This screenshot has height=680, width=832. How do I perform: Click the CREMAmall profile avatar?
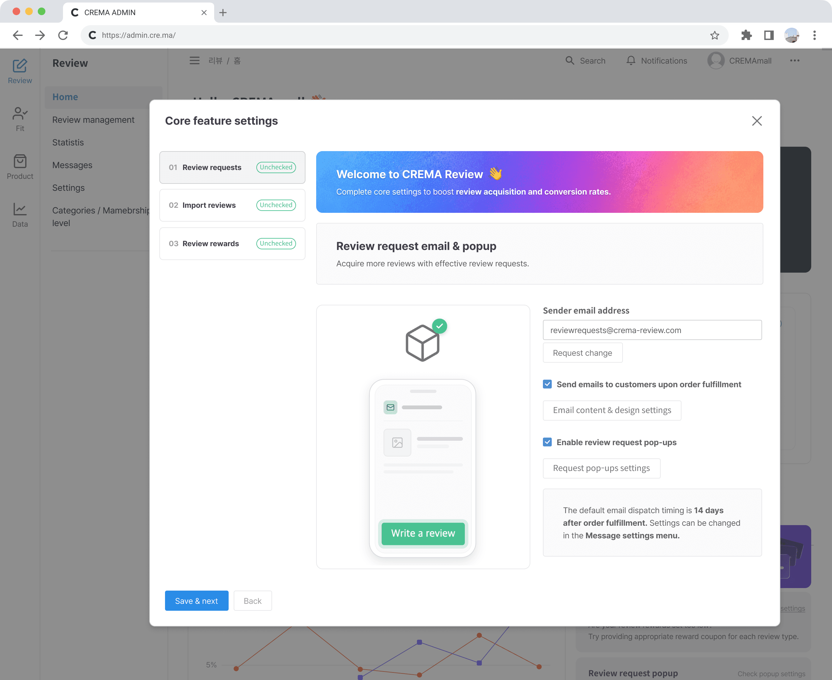click(x=716, y=61)
